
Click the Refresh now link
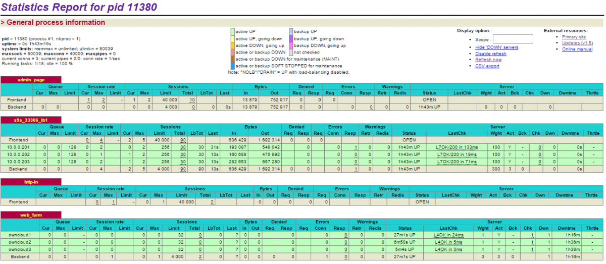(x=488, y=60)
